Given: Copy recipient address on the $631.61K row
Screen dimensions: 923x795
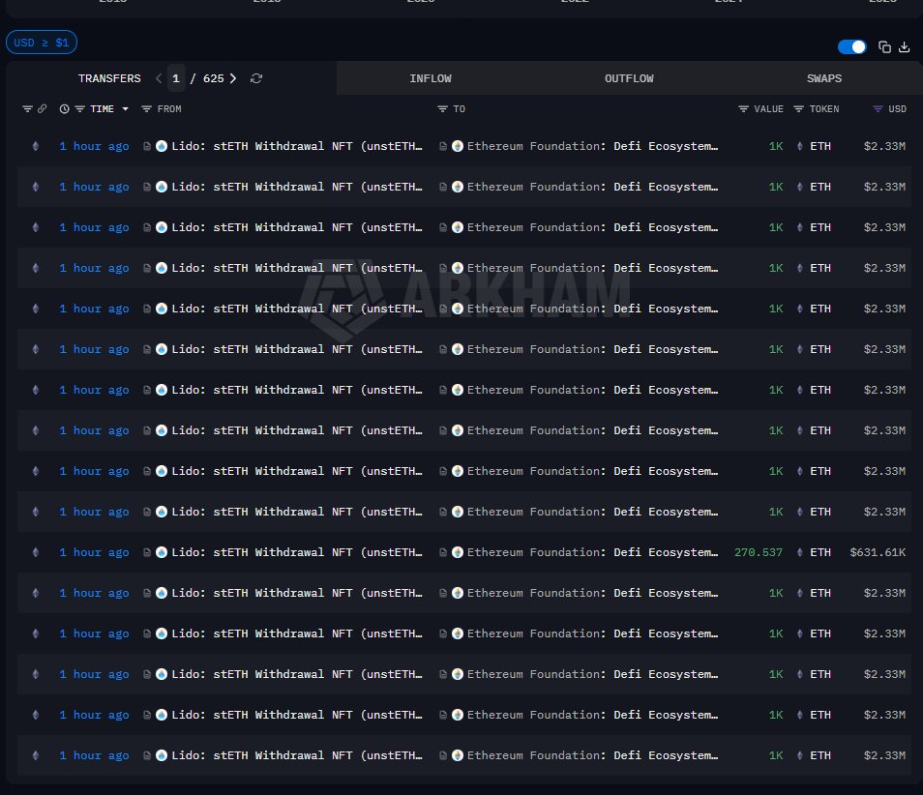Looking at the screenshot, I should point(443,552).
